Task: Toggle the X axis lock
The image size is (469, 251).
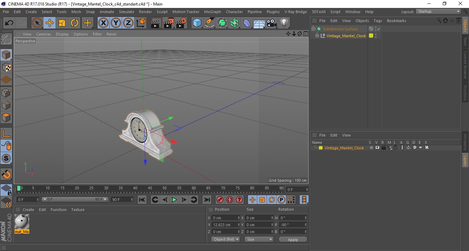Action: [103, 23]
